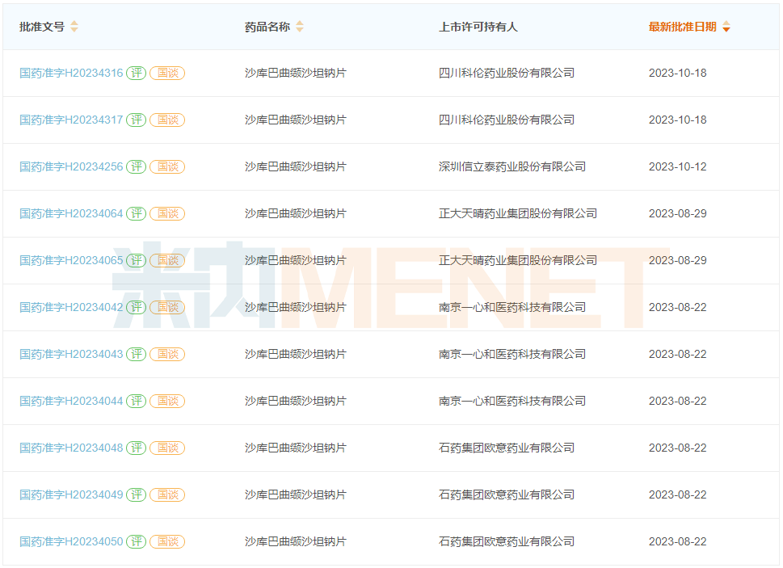Select 正大天晴药业集团股份有限公司 in H20234064 row
Image resolution: width=783 pixels, height=568 pixels.
pos(518,213)
